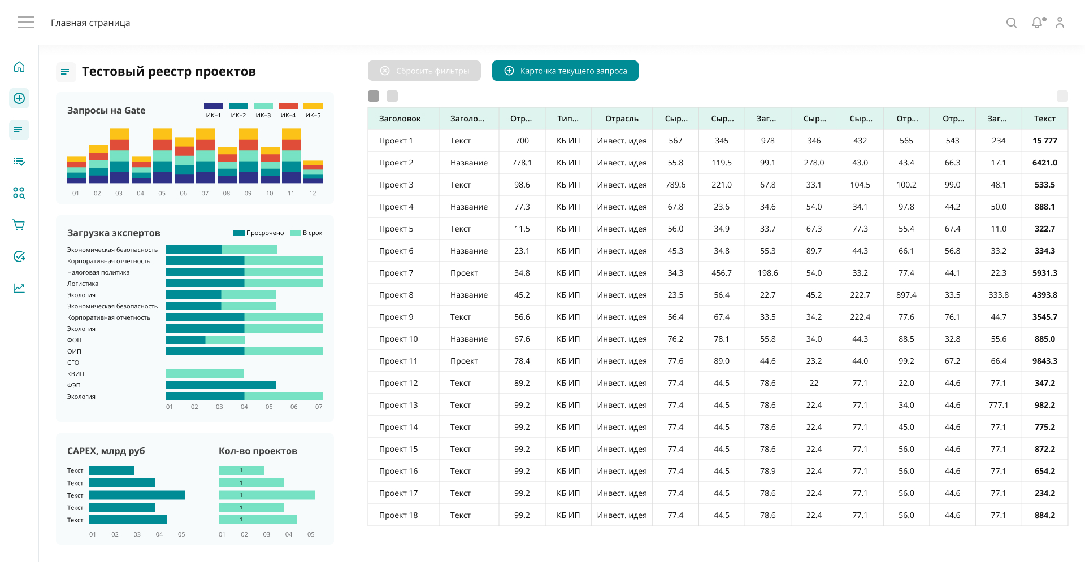Click the search magnifier icon
The width and height of the screenshot is (1085, 562).
[1012, 23]
